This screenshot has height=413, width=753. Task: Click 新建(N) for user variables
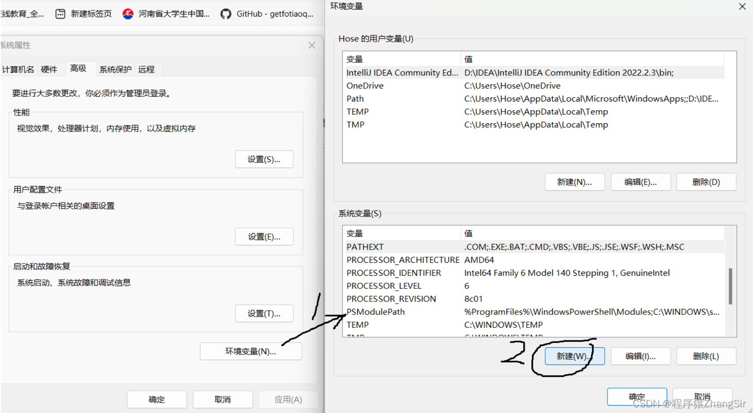pos(575,182)
